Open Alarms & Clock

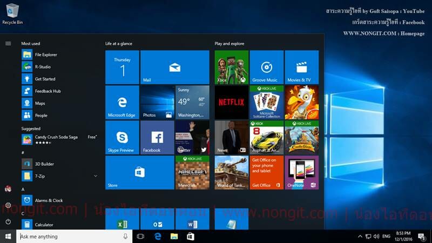[59, 200]
